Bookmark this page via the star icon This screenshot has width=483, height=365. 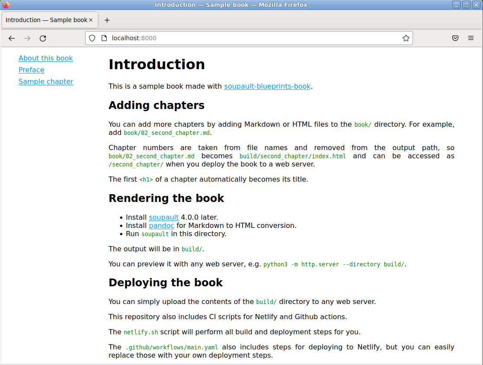[x=406, y=38]
